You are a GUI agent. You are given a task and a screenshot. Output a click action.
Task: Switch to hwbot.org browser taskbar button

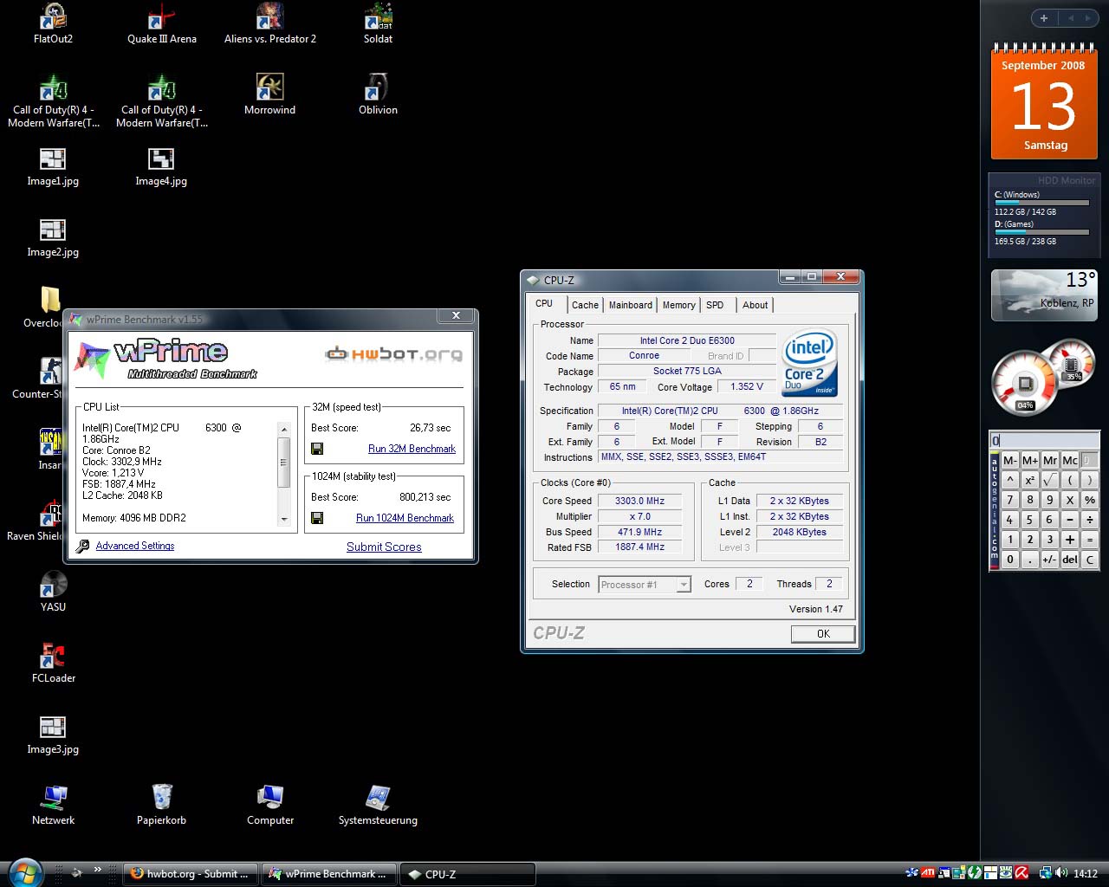(191, 874)
